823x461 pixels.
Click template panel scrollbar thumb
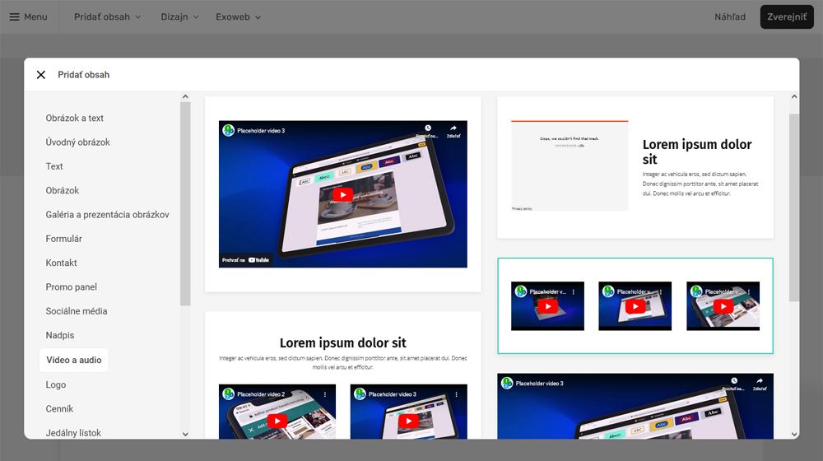pos(794,207)
